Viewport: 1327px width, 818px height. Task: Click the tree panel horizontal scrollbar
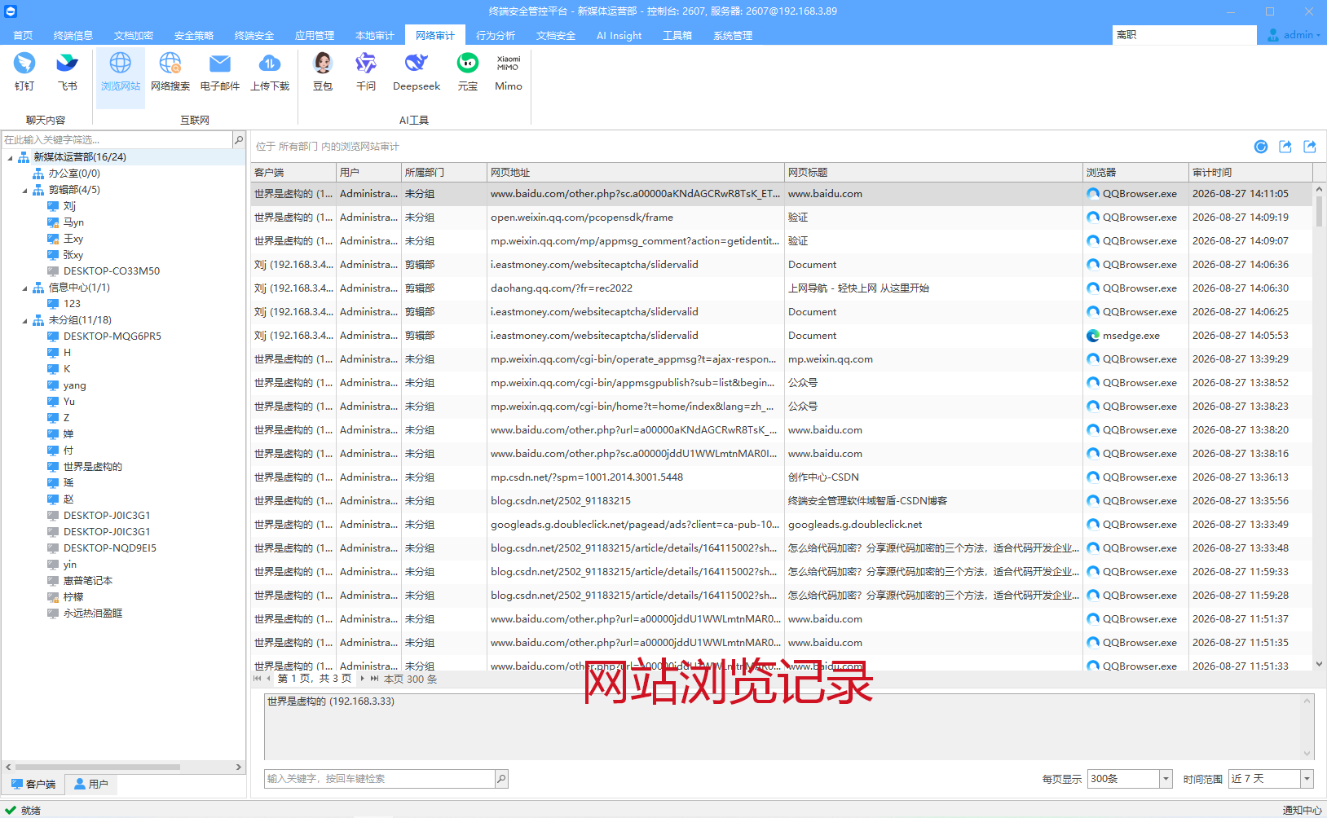[x=98, y=767]
